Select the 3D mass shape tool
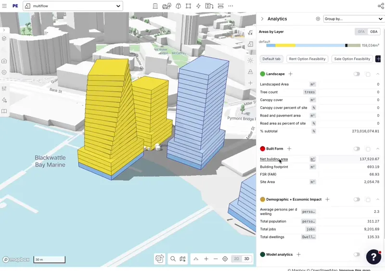 (x=179, y=6)
